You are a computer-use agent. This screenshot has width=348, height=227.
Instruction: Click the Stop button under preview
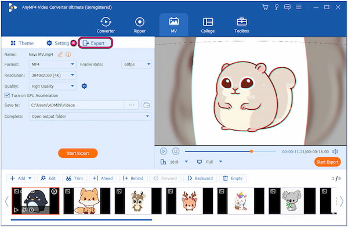176,152
